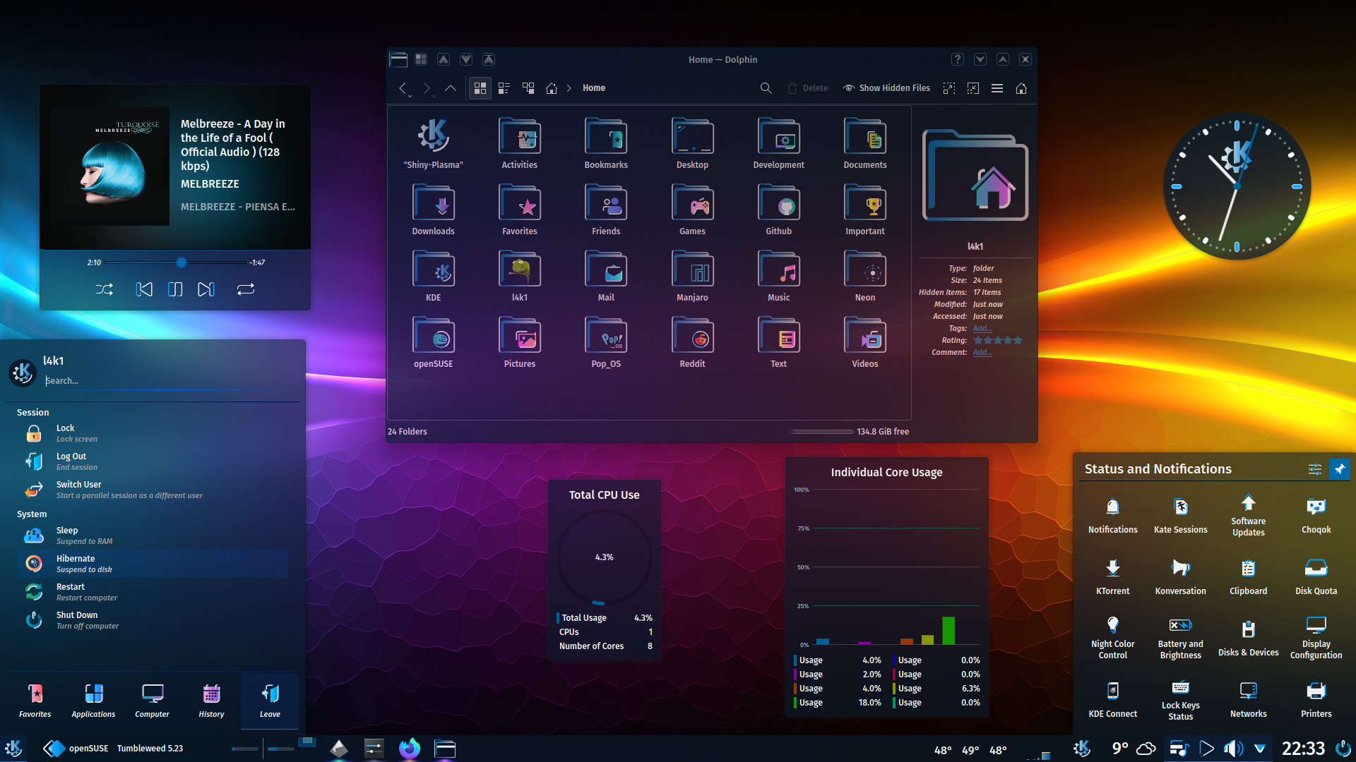Viewport: 1356px width, 762px height.
Task: Switch Dolphin to Icons view mode
Action: pos(480,88)
